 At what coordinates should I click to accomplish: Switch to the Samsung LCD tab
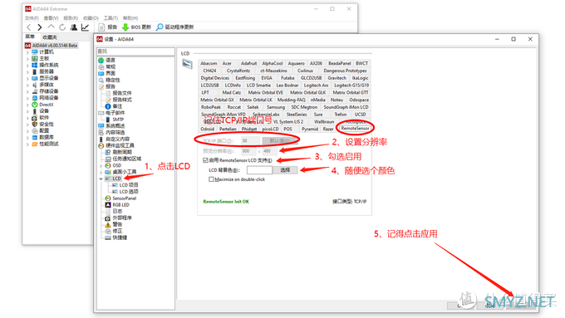pyautogui.click(x=276, y=107)
